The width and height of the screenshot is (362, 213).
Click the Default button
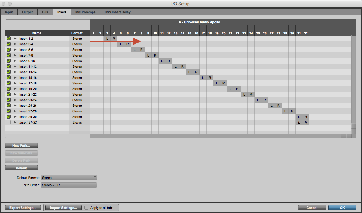tap(21, 168)
